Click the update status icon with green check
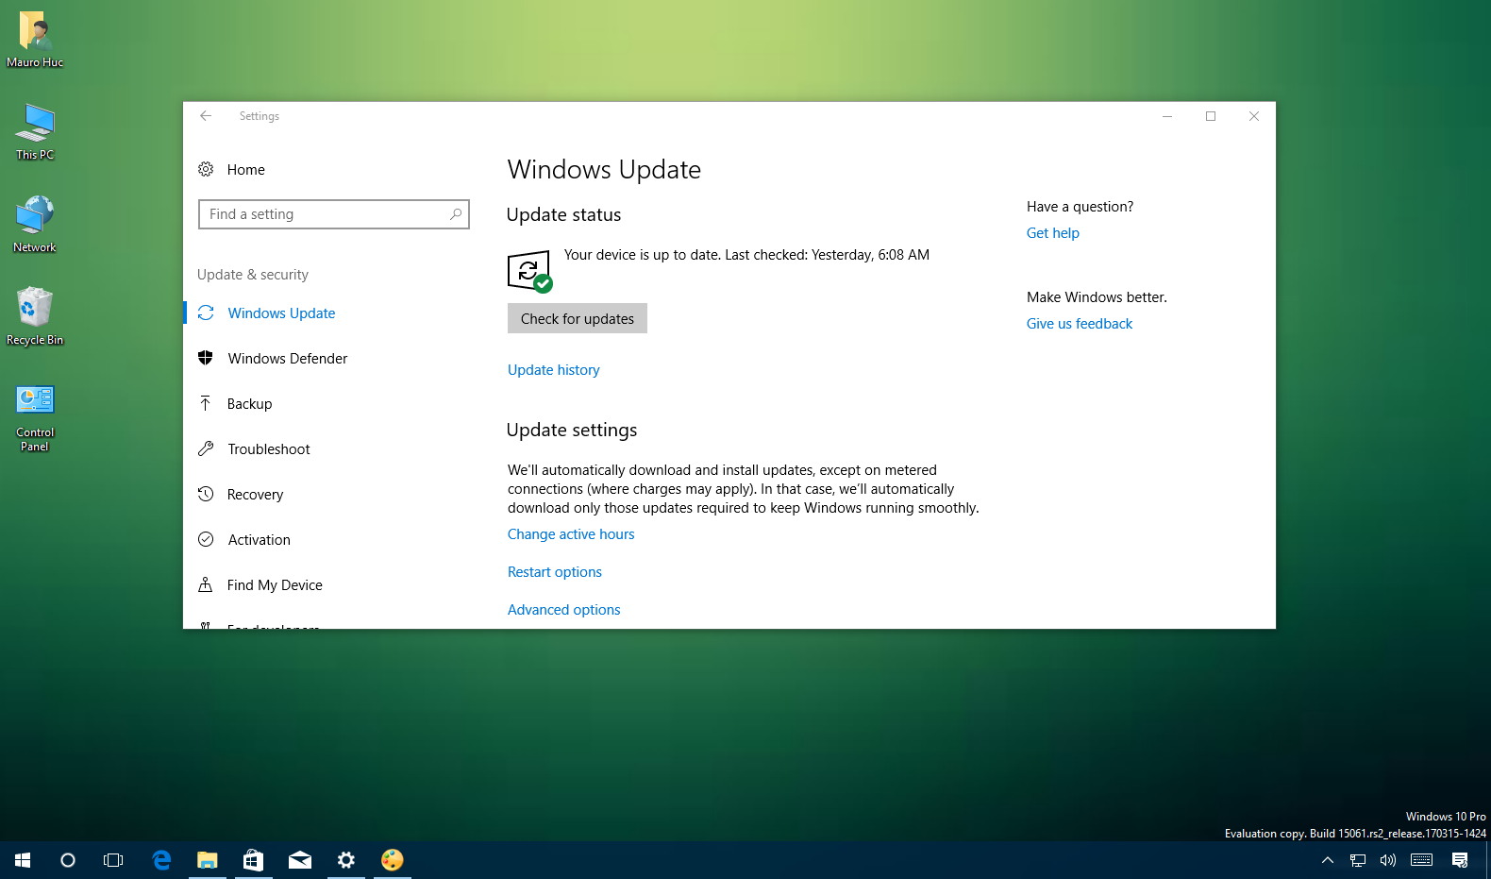 point(529,272)
